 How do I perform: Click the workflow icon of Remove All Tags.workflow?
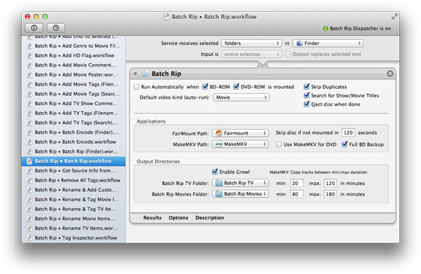29,180
